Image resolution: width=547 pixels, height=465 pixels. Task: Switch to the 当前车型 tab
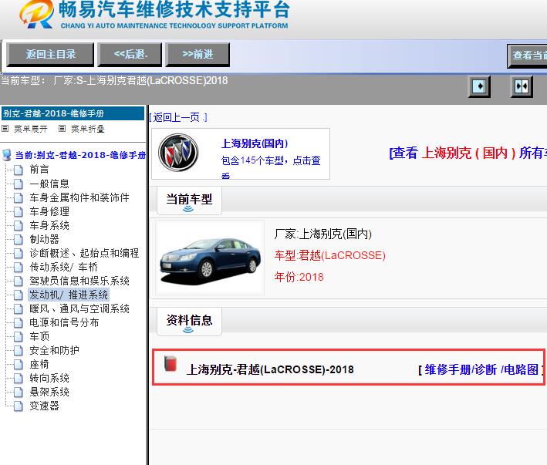tap(189, 200)
